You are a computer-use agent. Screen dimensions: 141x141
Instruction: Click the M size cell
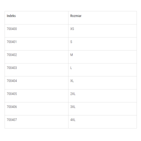pos(103,57)
